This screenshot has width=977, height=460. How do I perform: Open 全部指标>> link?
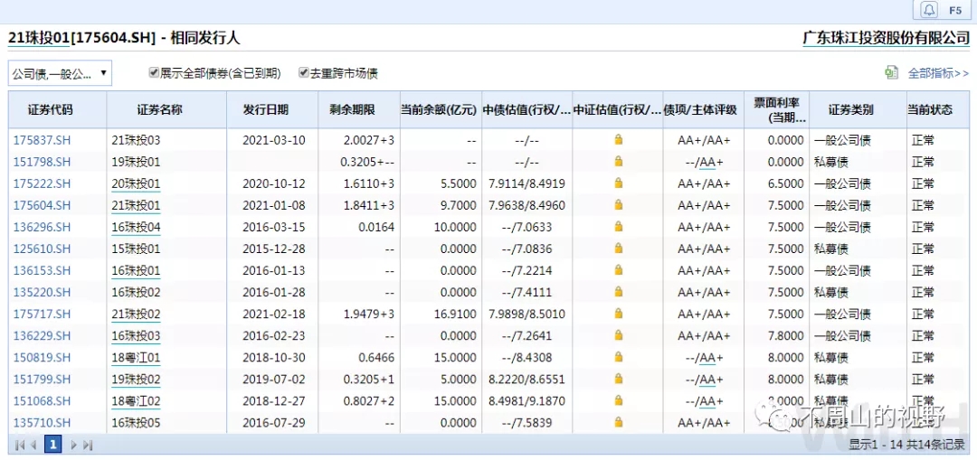pyautogui.click(x=938, y=73)
